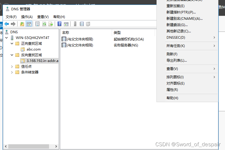
Task: Choose 对齐图标(E) in context menu
Action: tap(187, 83)
